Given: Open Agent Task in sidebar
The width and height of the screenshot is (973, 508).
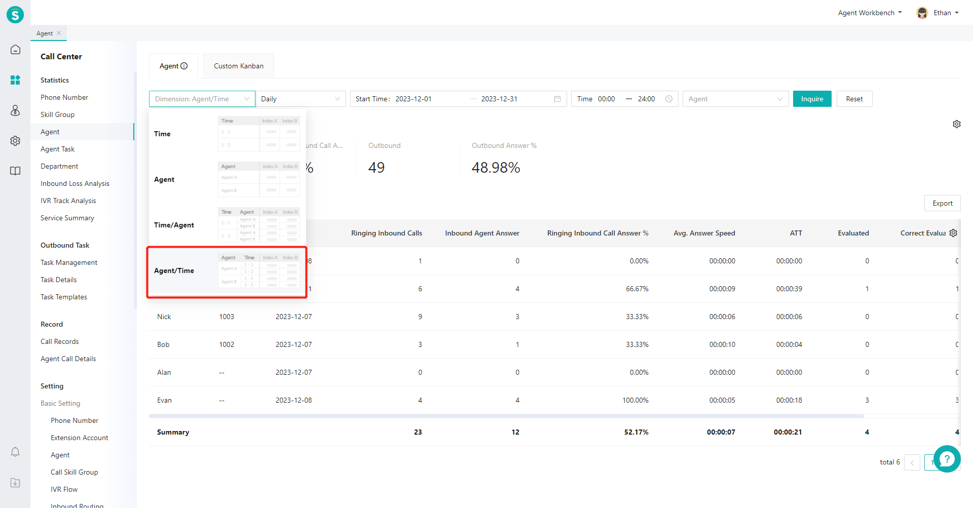Looking at the screenshot, I should (x=58, y=149).
